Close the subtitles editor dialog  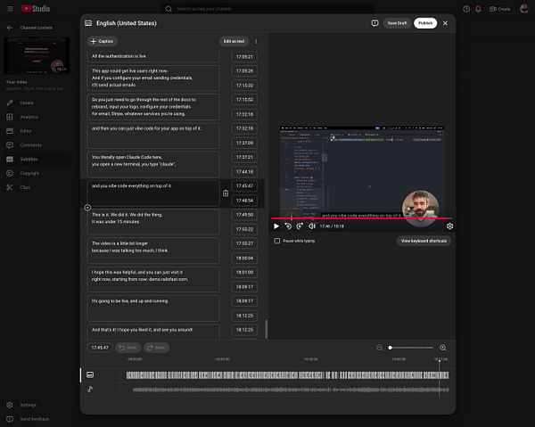point(445,23)
